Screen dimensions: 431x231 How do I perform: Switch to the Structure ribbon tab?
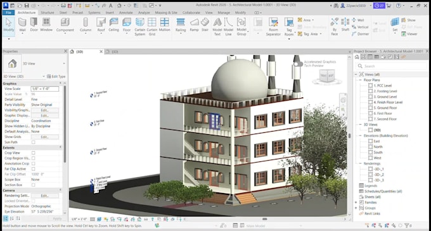tap(48, 13)
